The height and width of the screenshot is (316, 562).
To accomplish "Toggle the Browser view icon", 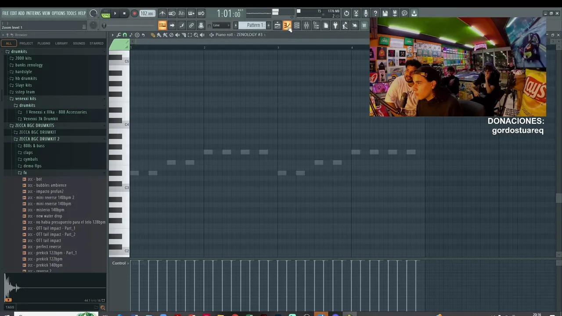I will pos(316,25).
